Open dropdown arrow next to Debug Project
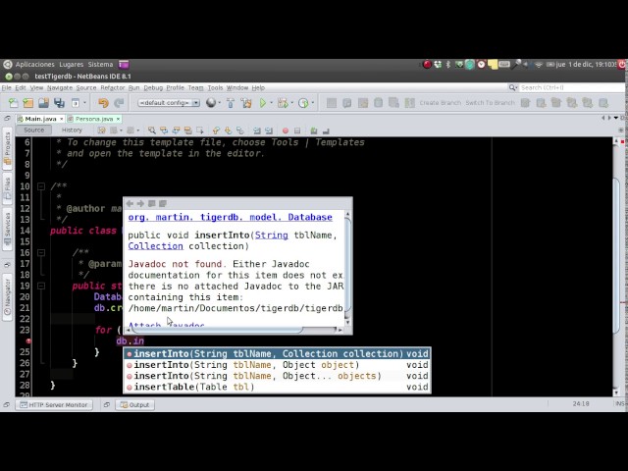This screenshot has width=628, height=471. 292,103
